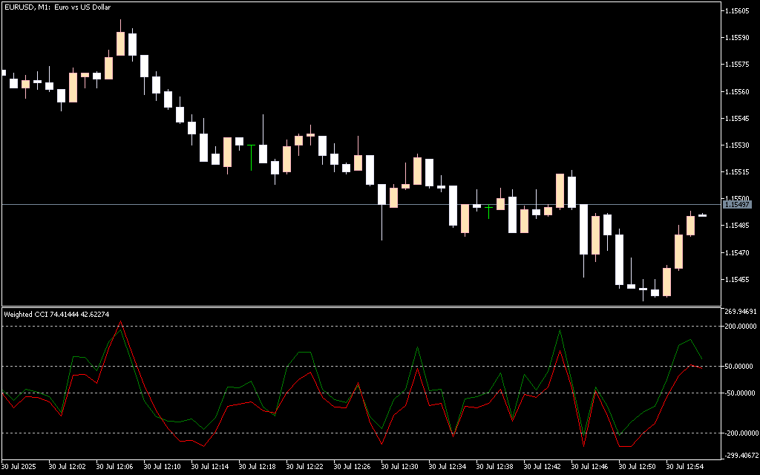
Task: Click the green CCI line's highest peak near 12:43
Action: click(560, 331)
